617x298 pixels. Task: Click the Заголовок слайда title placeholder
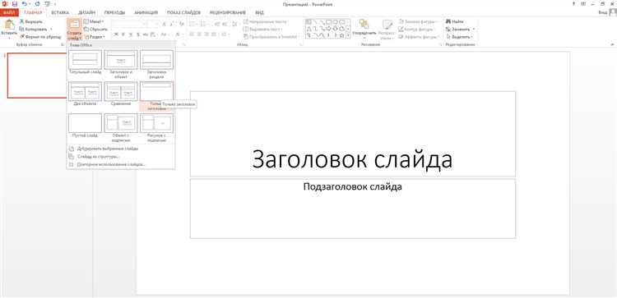tap(353, 134)
